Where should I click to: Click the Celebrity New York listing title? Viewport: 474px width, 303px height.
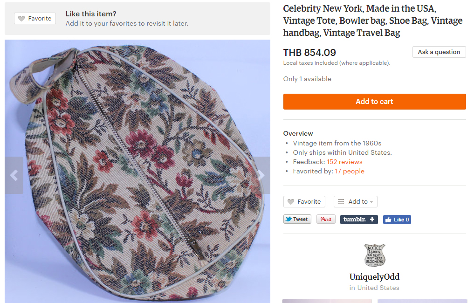click(373, 21)
